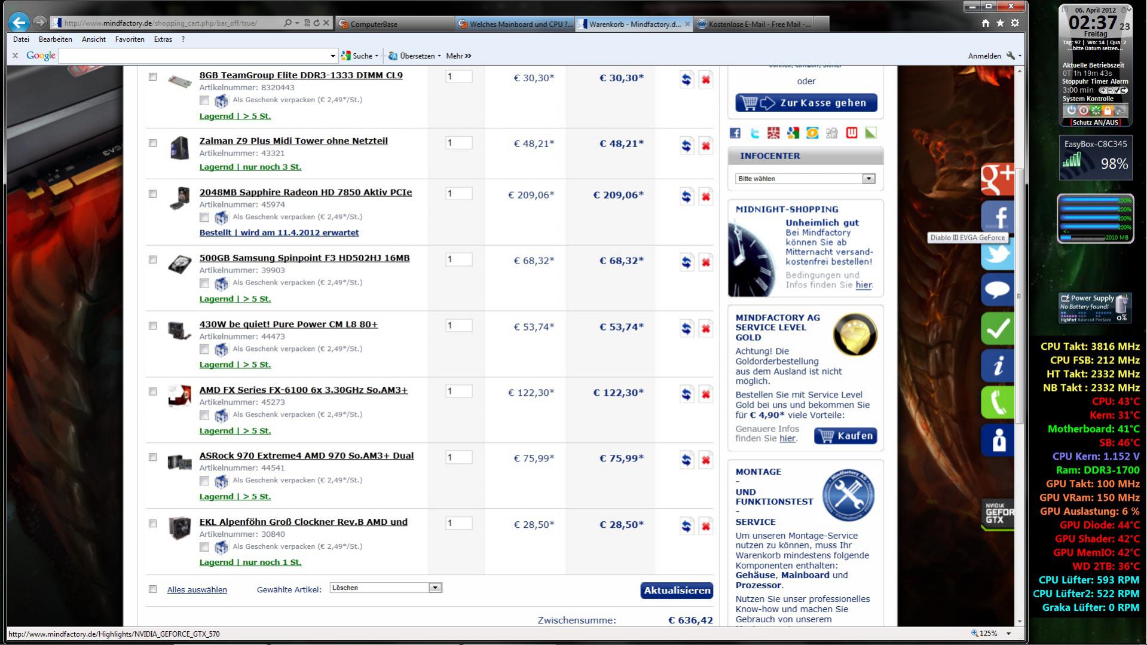Screen dimensions: 1147x645
Task: Open the Bearbeiten menu
Action: [x=56, y=39]
